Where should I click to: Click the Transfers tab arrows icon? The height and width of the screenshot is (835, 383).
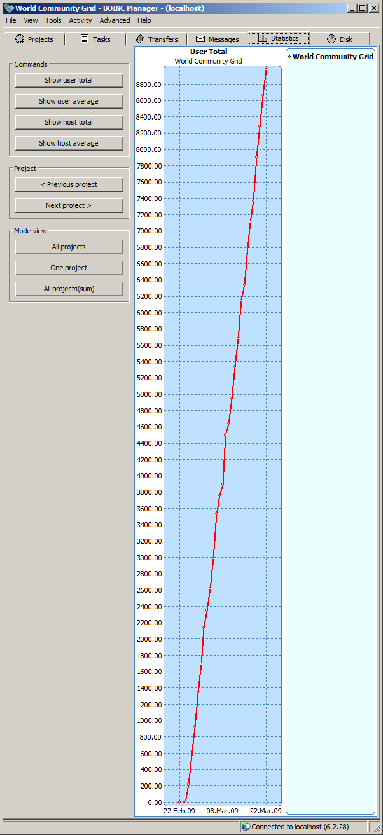coord(140,39)
